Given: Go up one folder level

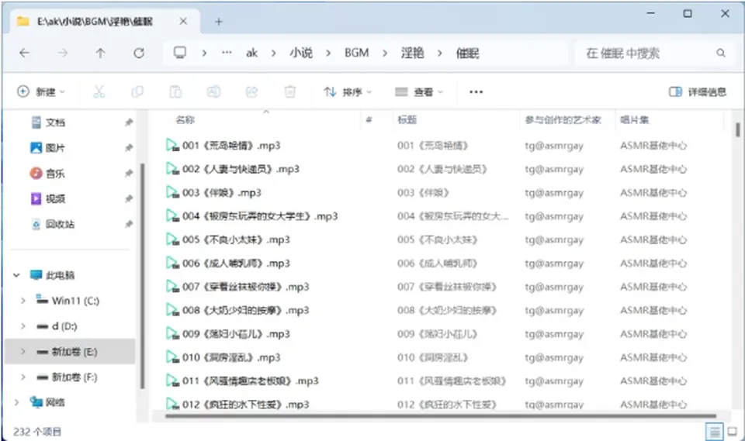Looking at the screenshot, I should pos(100,53).
